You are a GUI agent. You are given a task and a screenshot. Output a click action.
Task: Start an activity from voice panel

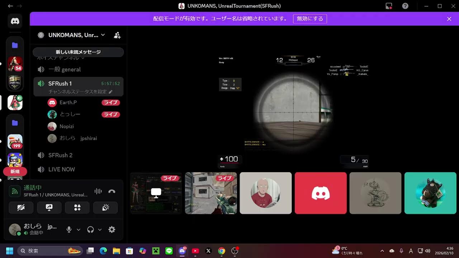(x=77, y=207)
